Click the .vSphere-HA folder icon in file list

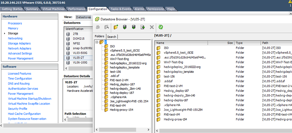(159, 105)
